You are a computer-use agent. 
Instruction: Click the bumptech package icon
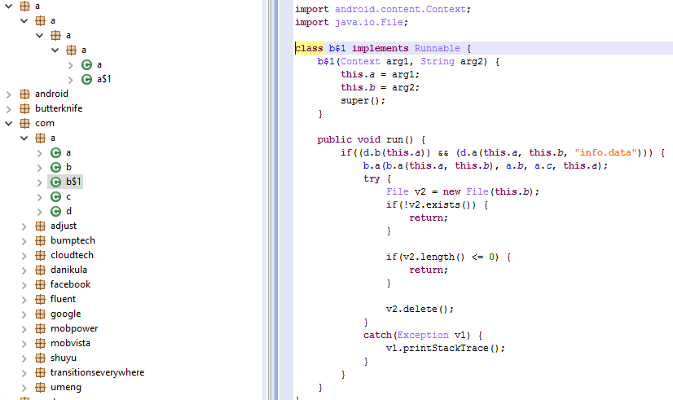click(41, 241)
